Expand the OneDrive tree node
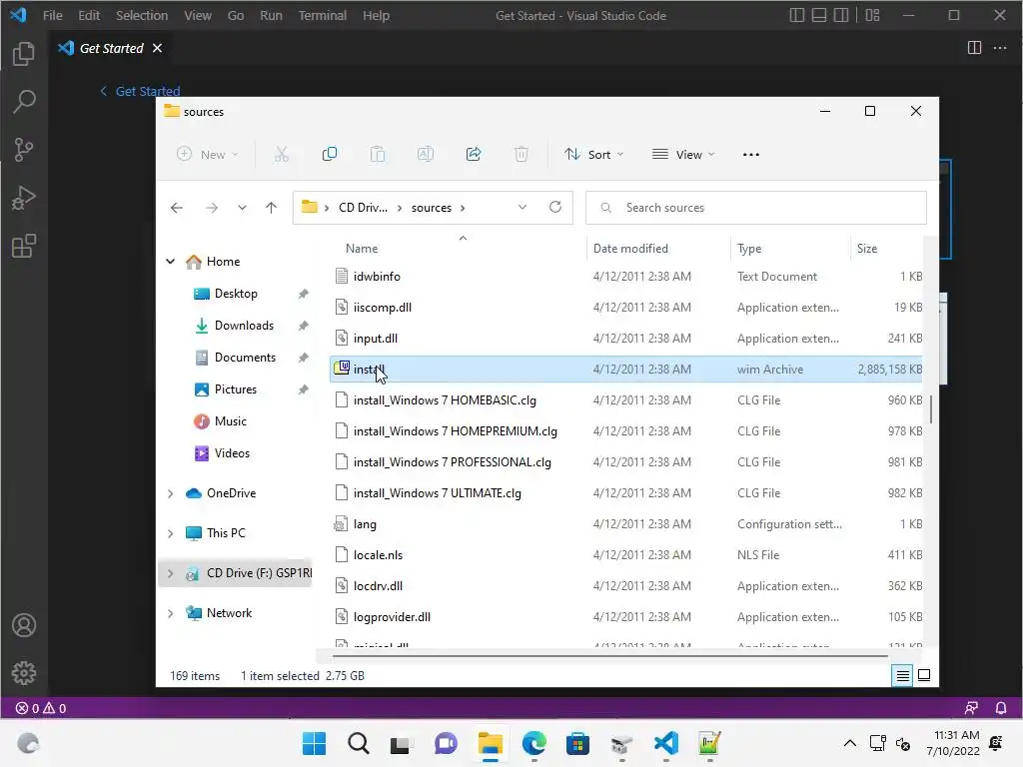1023x767 pixels. (170, 493)
